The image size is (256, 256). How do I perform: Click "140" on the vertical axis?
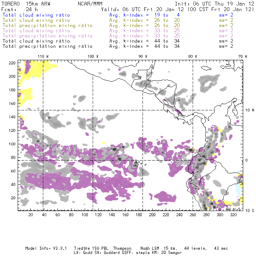[x=12, y=117]
